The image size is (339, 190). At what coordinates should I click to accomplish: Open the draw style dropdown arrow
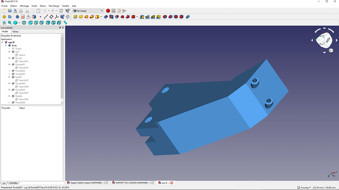19,23
